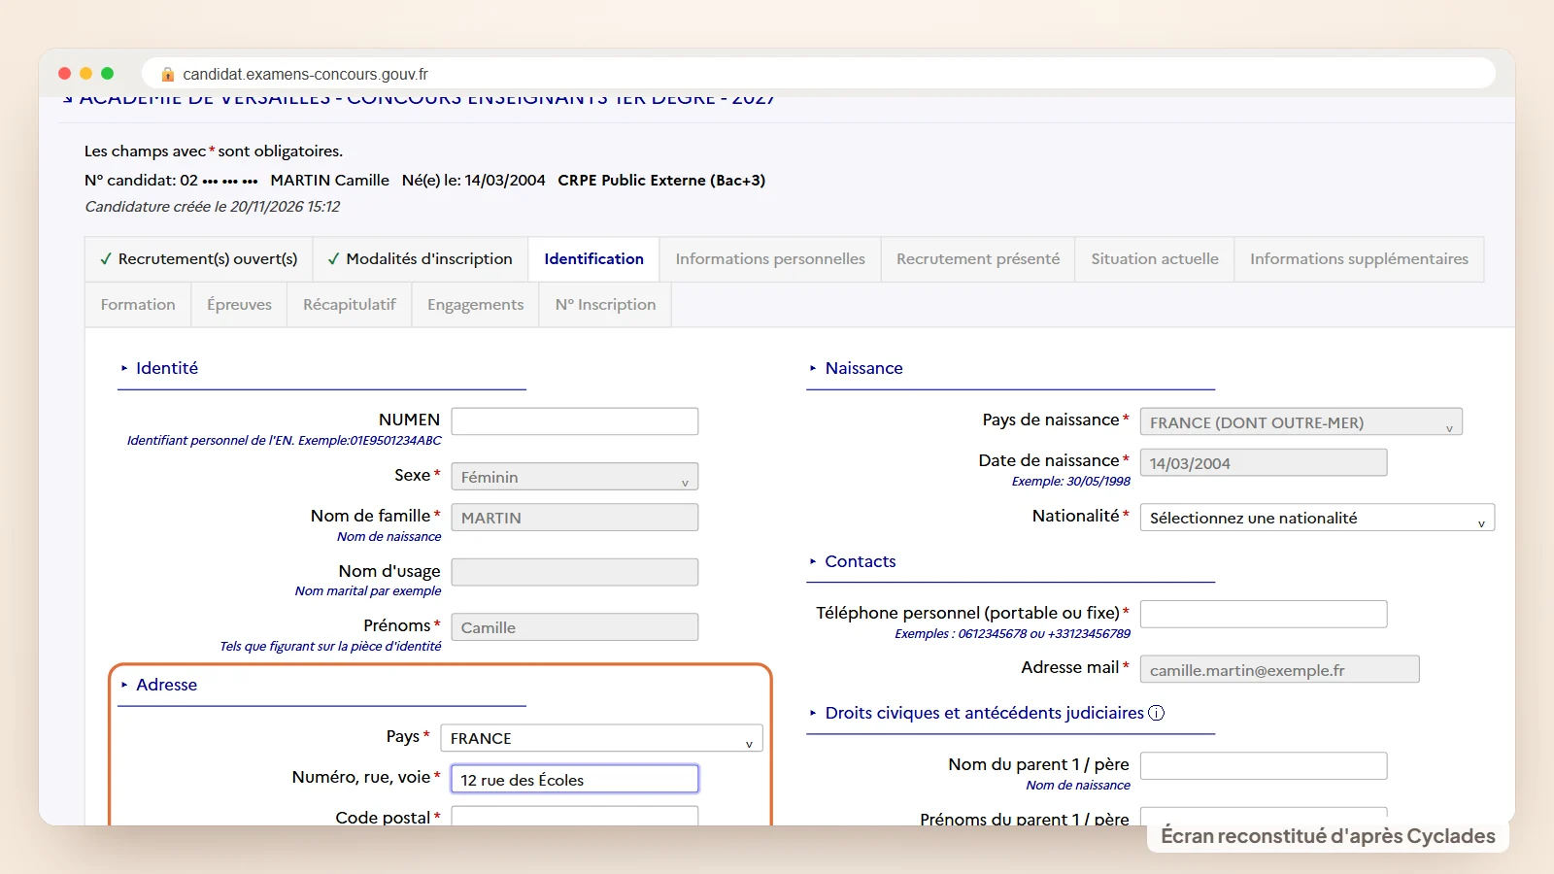Open the Pays address dropdown
The image size is (1554, 874).
[601, 738]
